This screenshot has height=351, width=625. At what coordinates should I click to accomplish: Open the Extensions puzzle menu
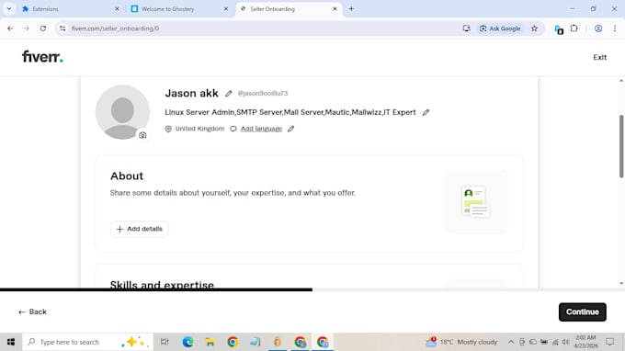pyautogui.click(x=574, y=28)
